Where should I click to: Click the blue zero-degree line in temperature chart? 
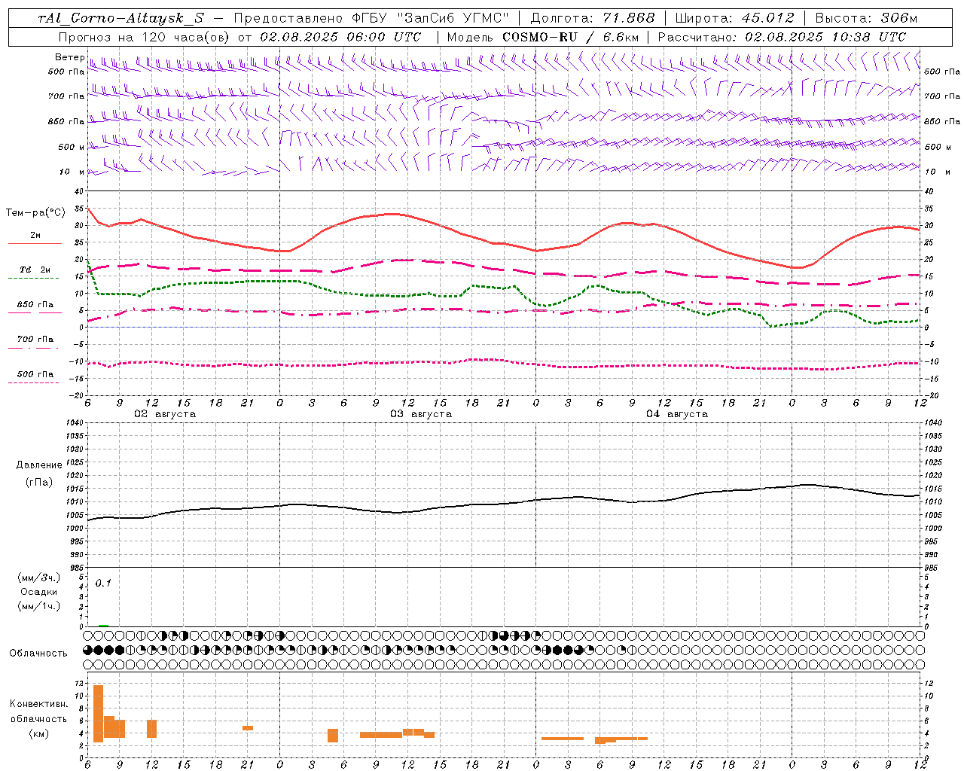click(x=505, y=328)
